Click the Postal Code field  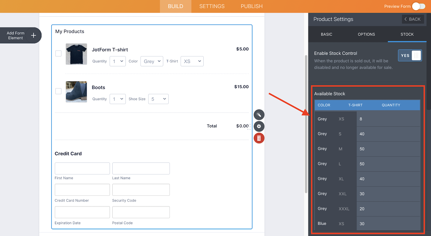(141, 212)
